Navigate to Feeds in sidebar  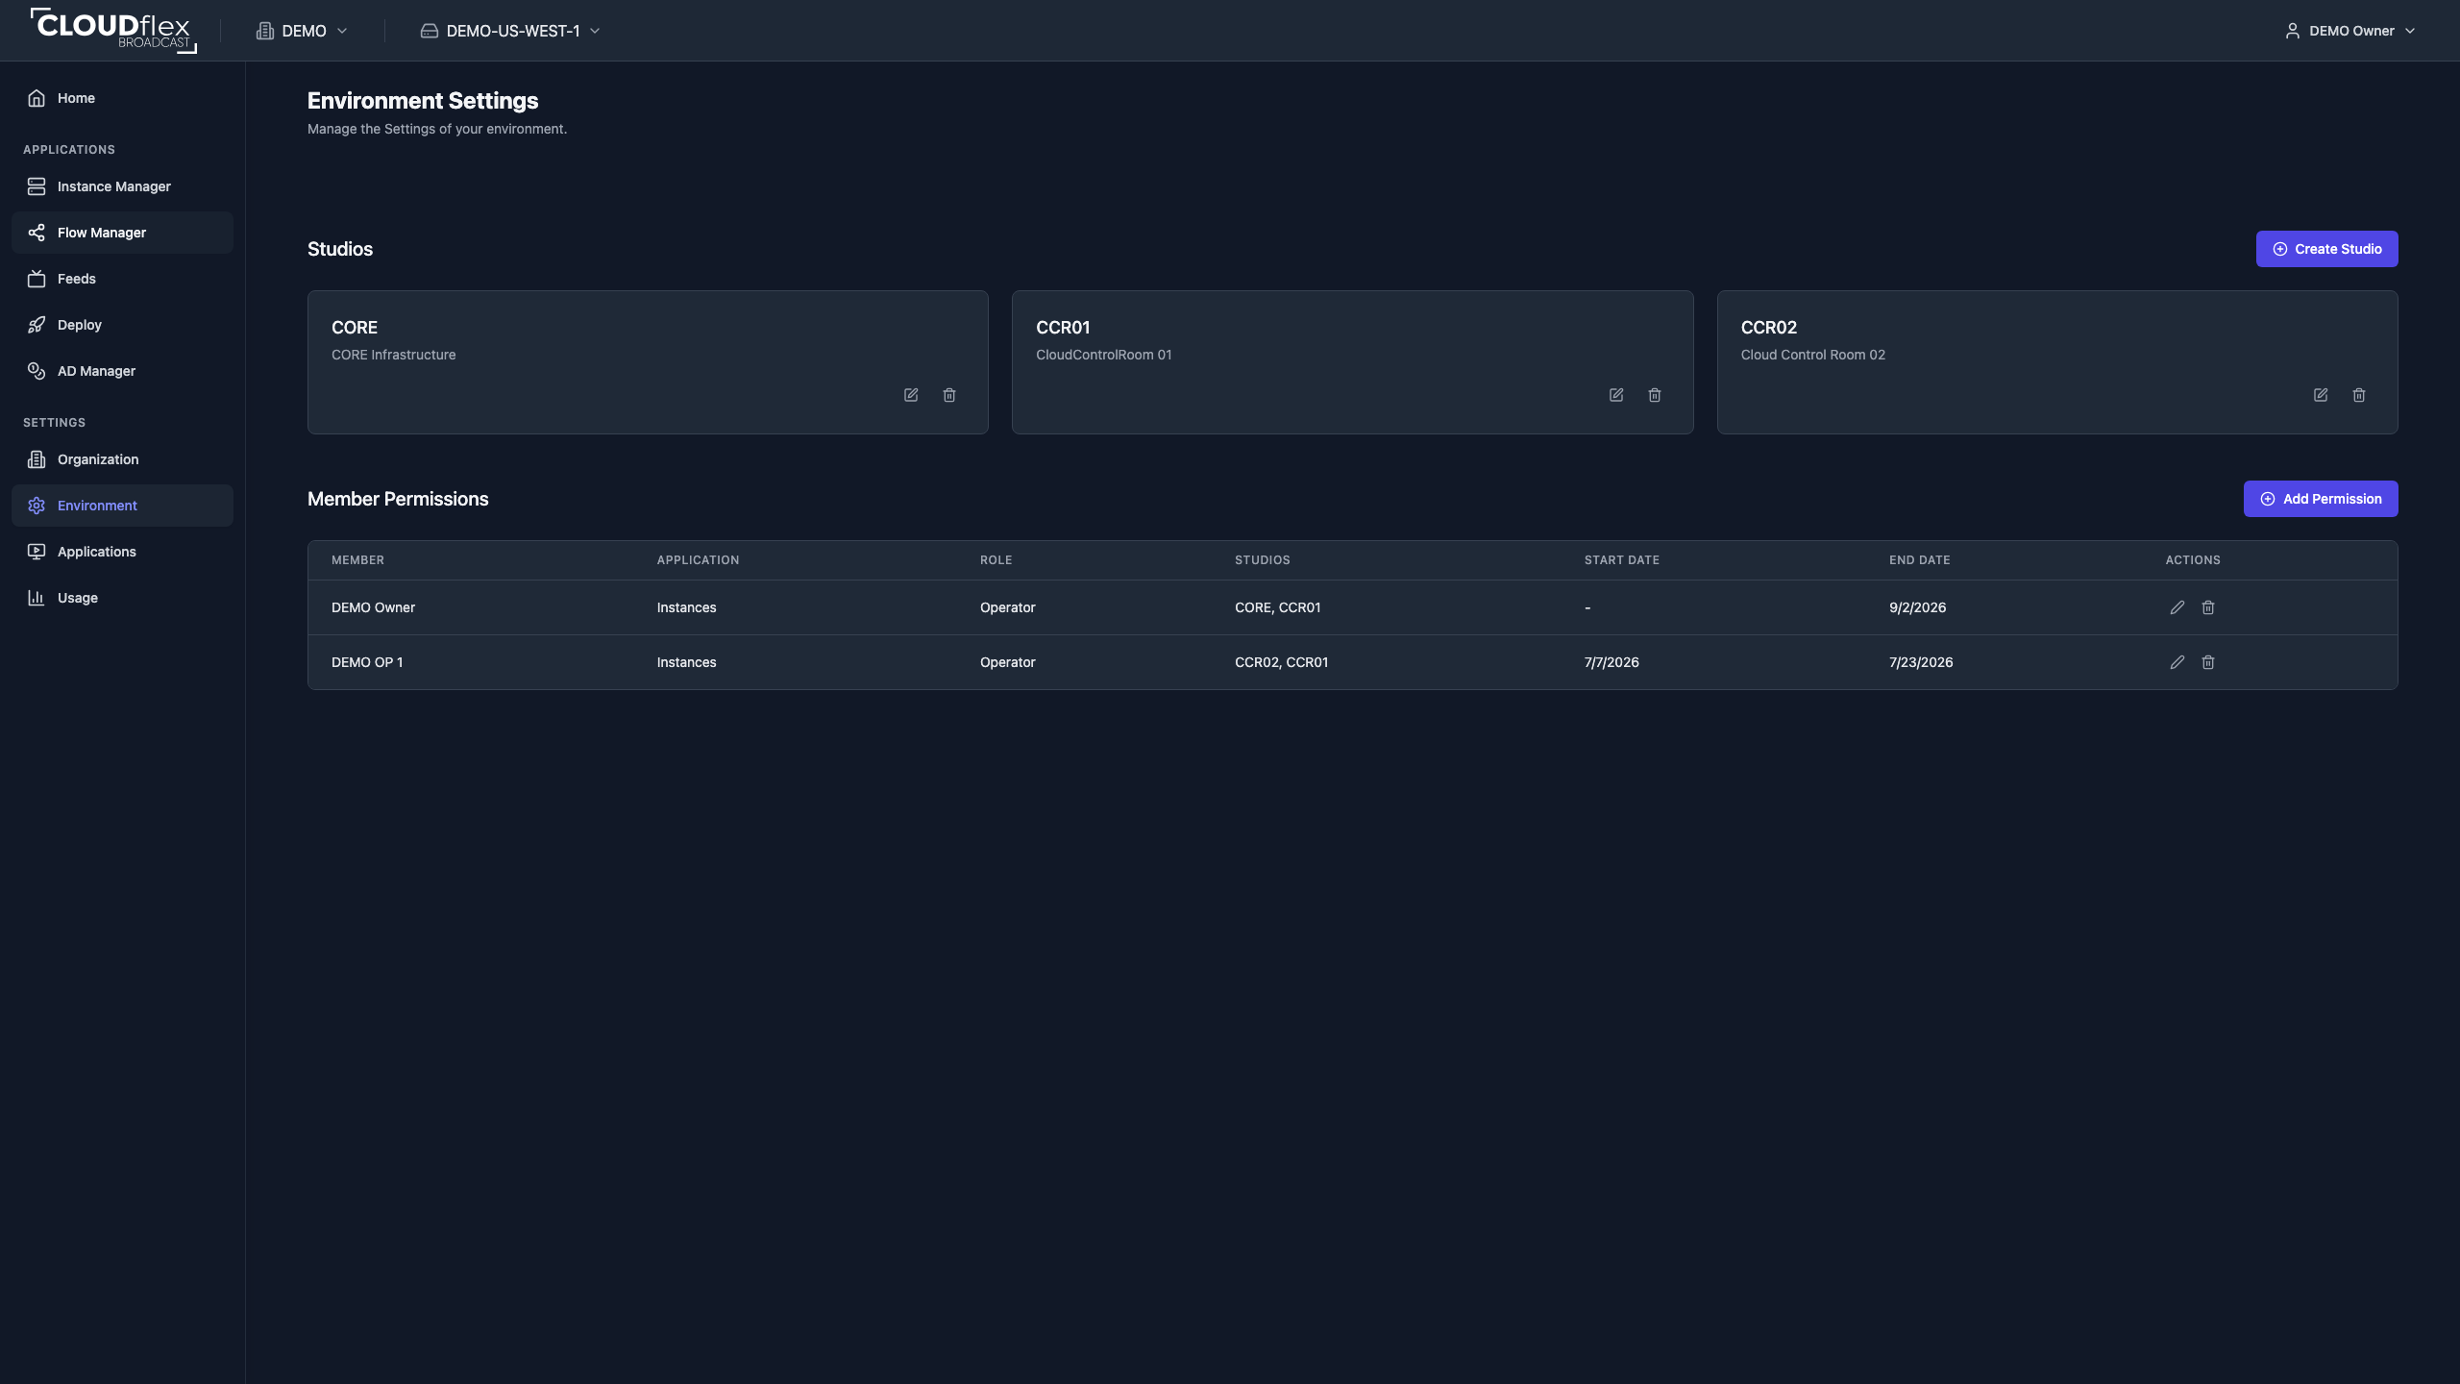(x=122, y=279)
